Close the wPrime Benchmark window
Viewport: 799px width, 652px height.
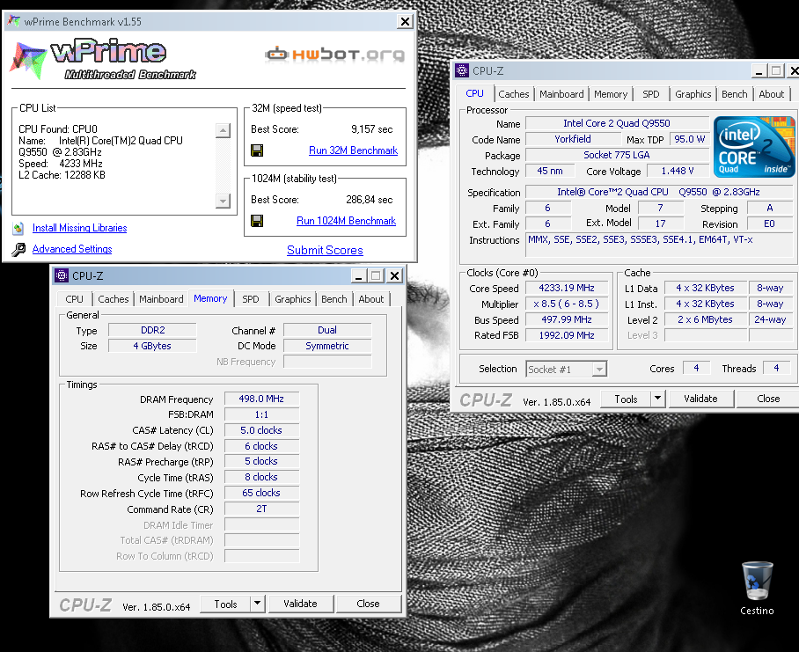405,21
